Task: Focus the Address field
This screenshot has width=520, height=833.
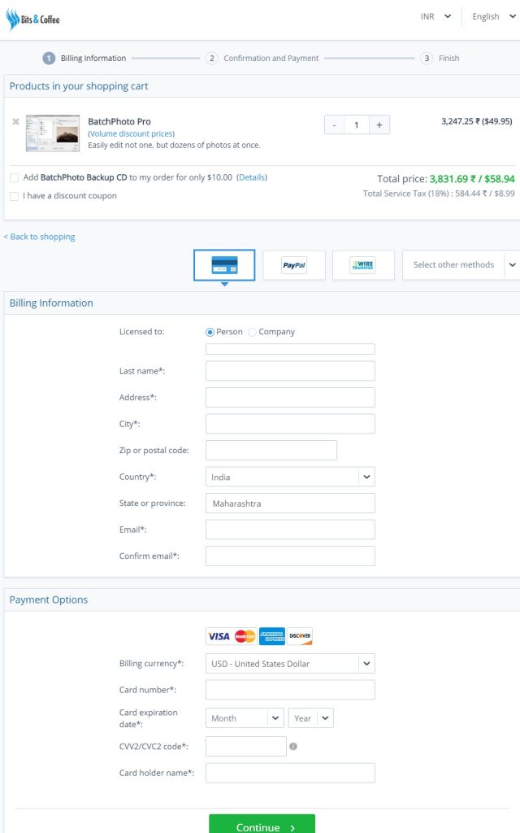Action: tap(290, 397)
